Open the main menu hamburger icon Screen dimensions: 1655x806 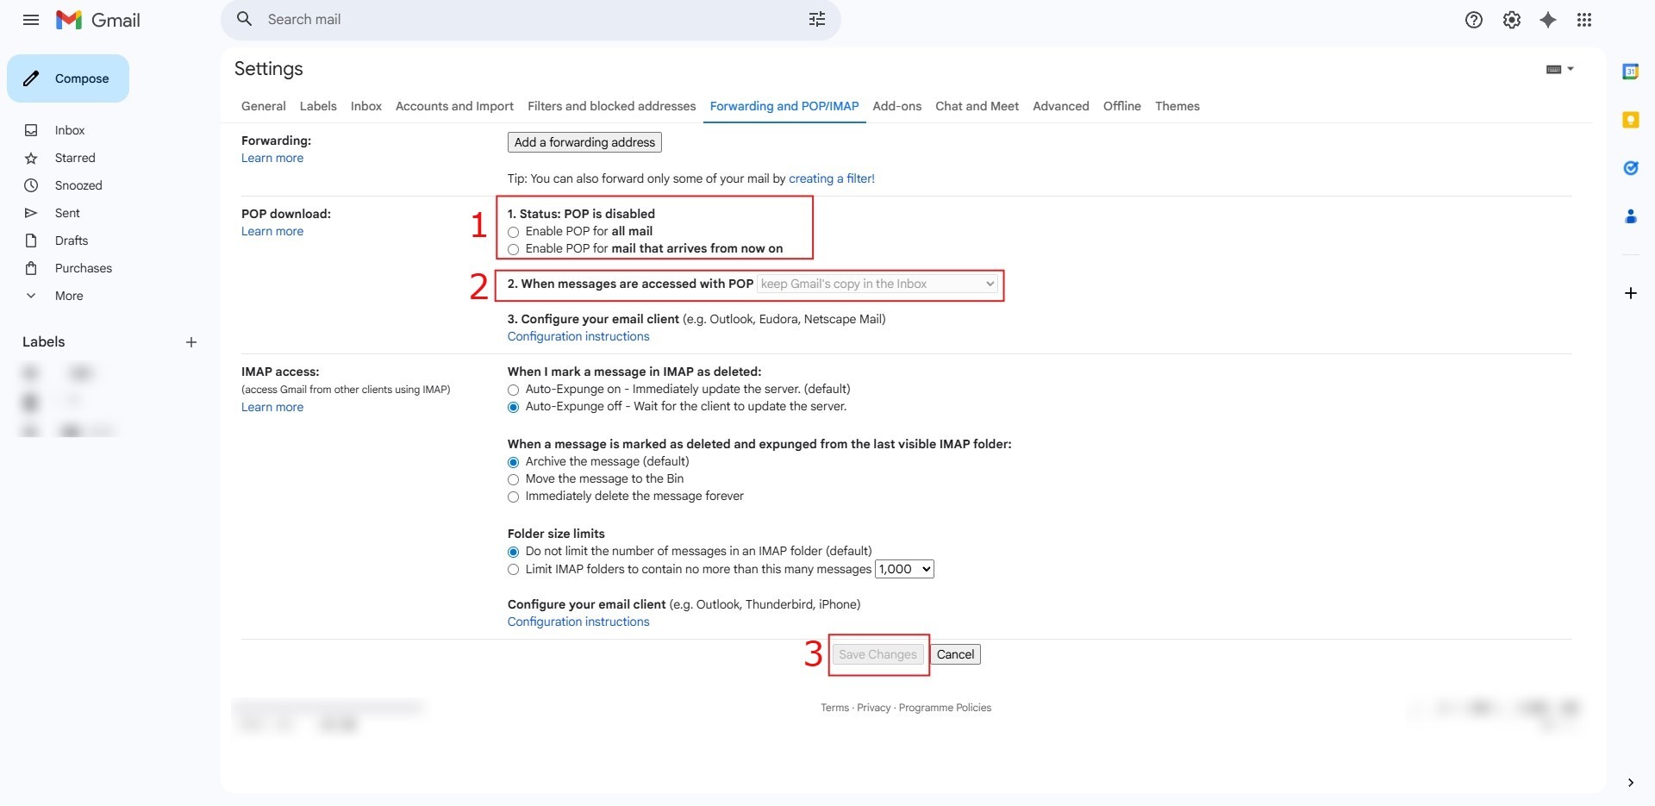pyautogui.click(x=31, y=20)
